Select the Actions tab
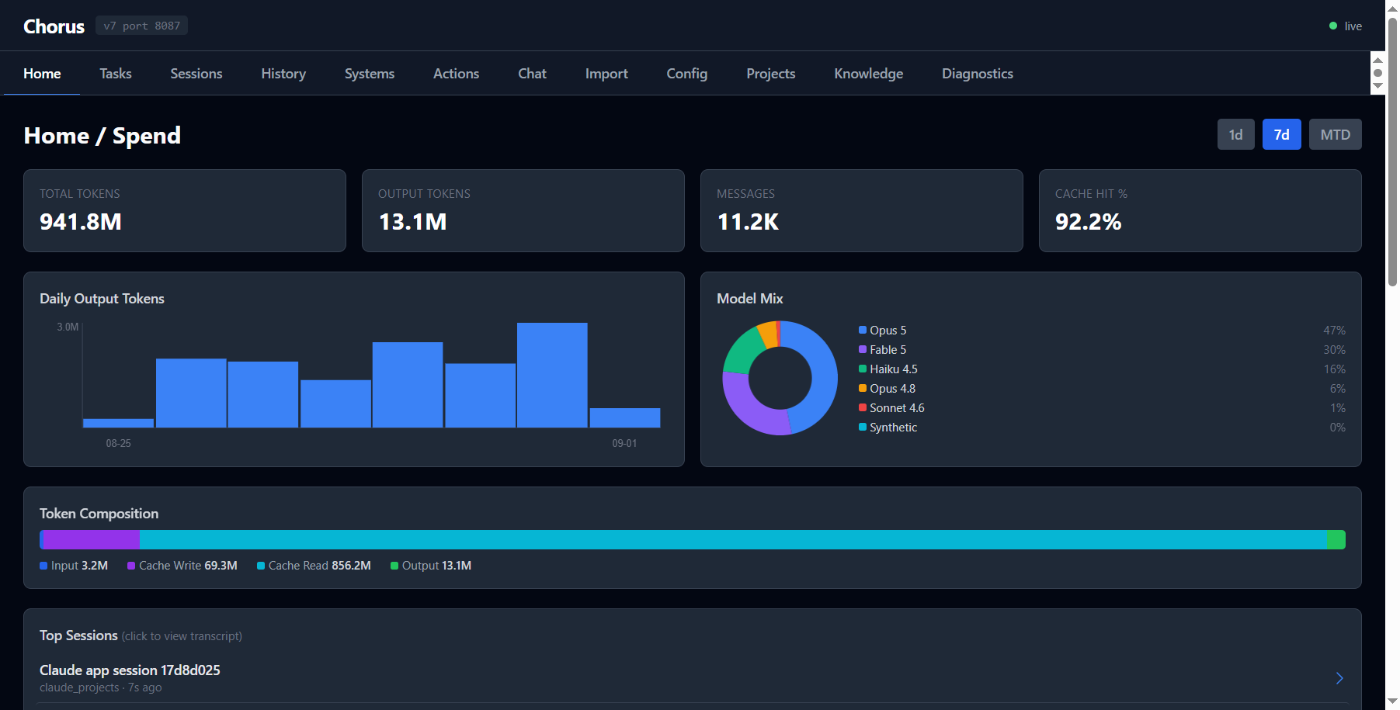This screenshot has height=710, width=1400. coord(457,74)
